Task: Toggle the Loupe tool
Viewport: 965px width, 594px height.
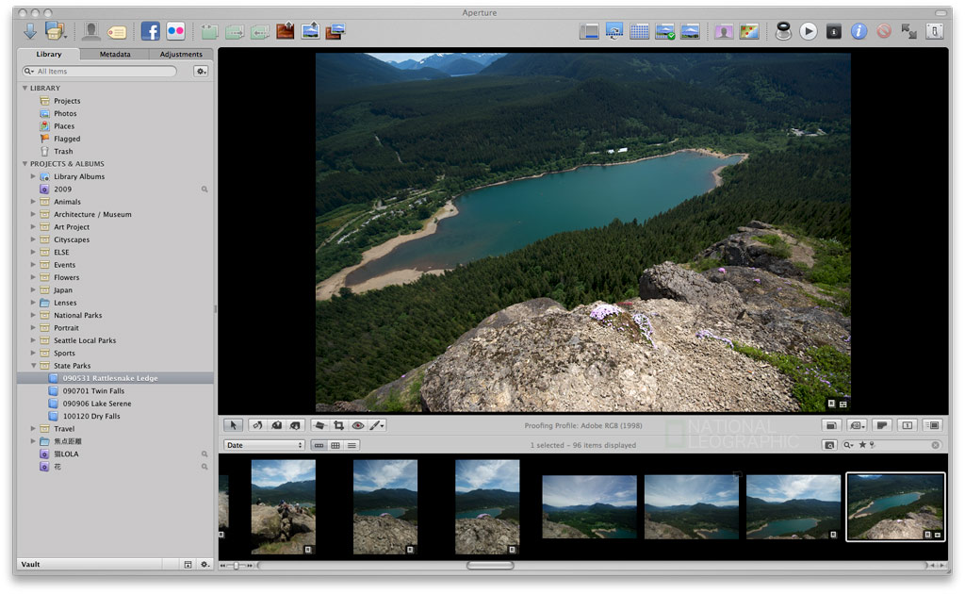Action: pyautogui.click(x=783, y=31)
